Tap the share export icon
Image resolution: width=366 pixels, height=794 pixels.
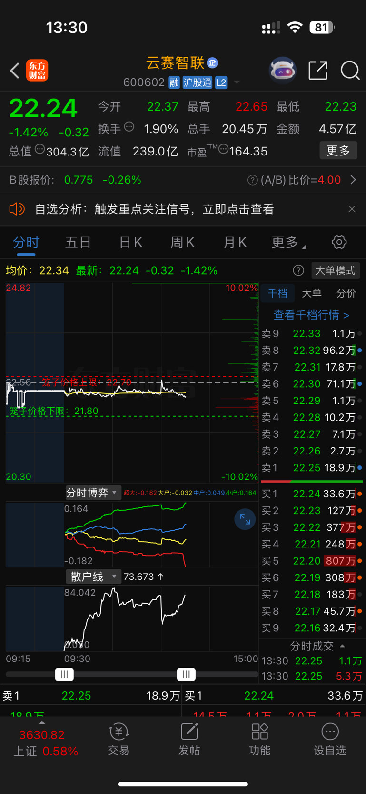click(x=318, y=71)
